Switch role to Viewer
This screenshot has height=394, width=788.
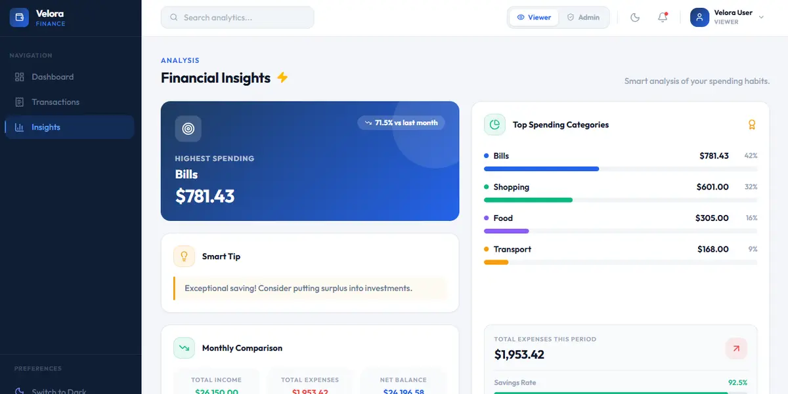534,18
